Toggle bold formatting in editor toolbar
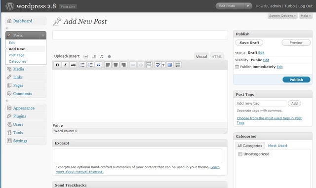This screenshot has width=316, height=188. (57, 65)
